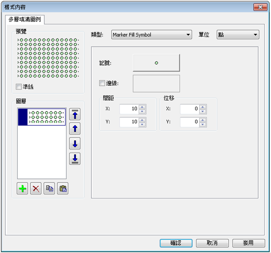Copy the selected layer
This screenshot has height=253, width=271.
[49, 188]
